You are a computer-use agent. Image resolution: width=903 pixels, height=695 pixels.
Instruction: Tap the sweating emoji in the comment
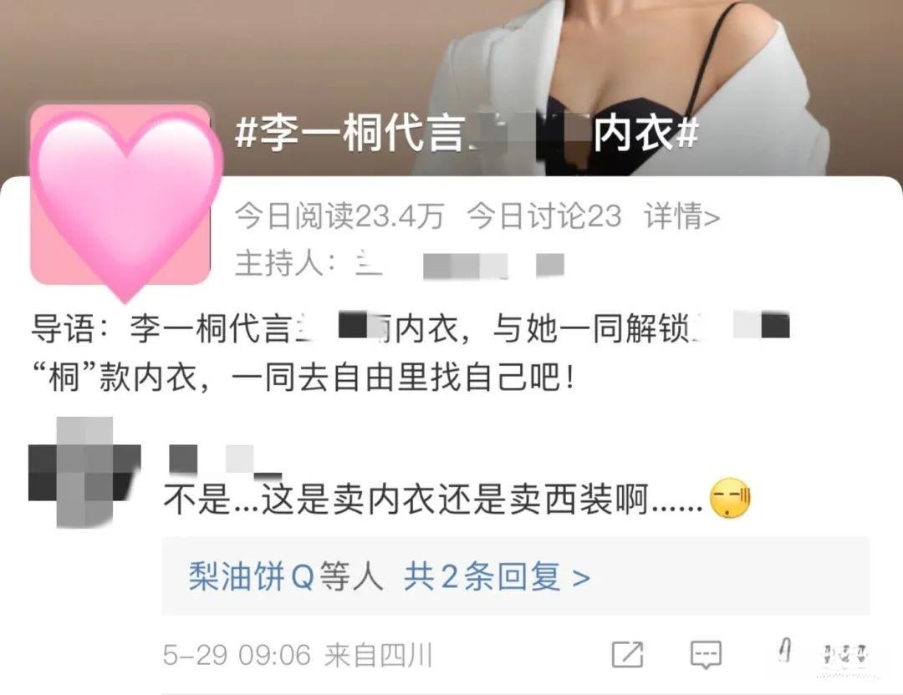[730, 498]
